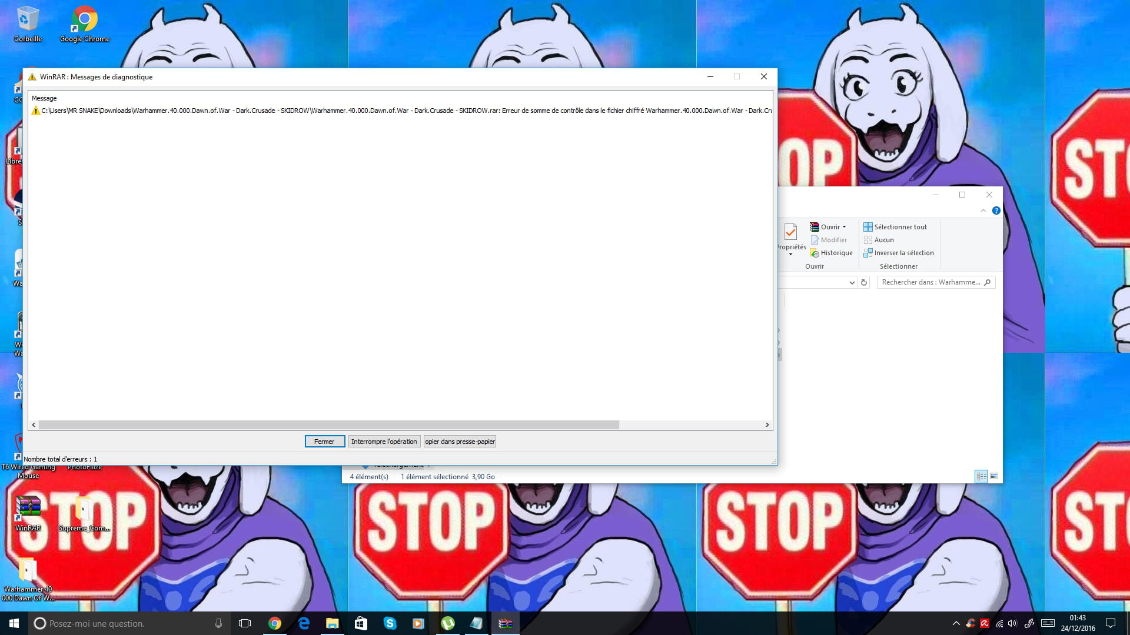Open volume control tray icon

[x=1012, y=623]
